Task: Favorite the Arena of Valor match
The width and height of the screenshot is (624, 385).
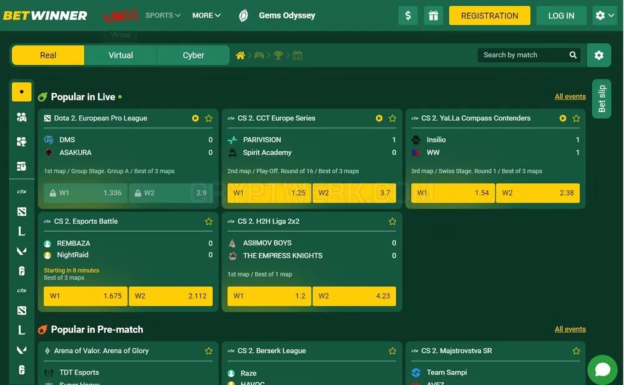Action: click(208, 351)
